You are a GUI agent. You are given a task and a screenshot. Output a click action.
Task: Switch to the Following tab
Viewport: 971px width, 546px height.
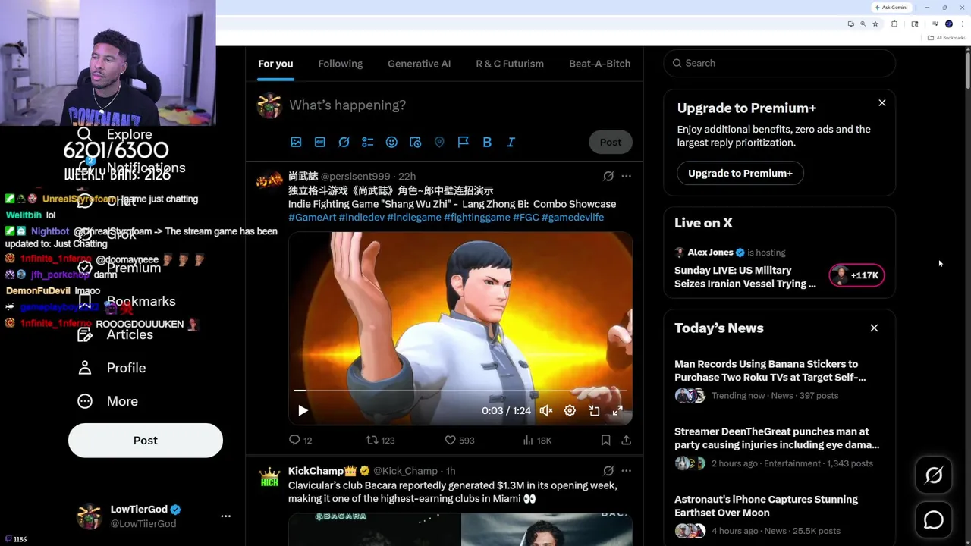[341, 64]
